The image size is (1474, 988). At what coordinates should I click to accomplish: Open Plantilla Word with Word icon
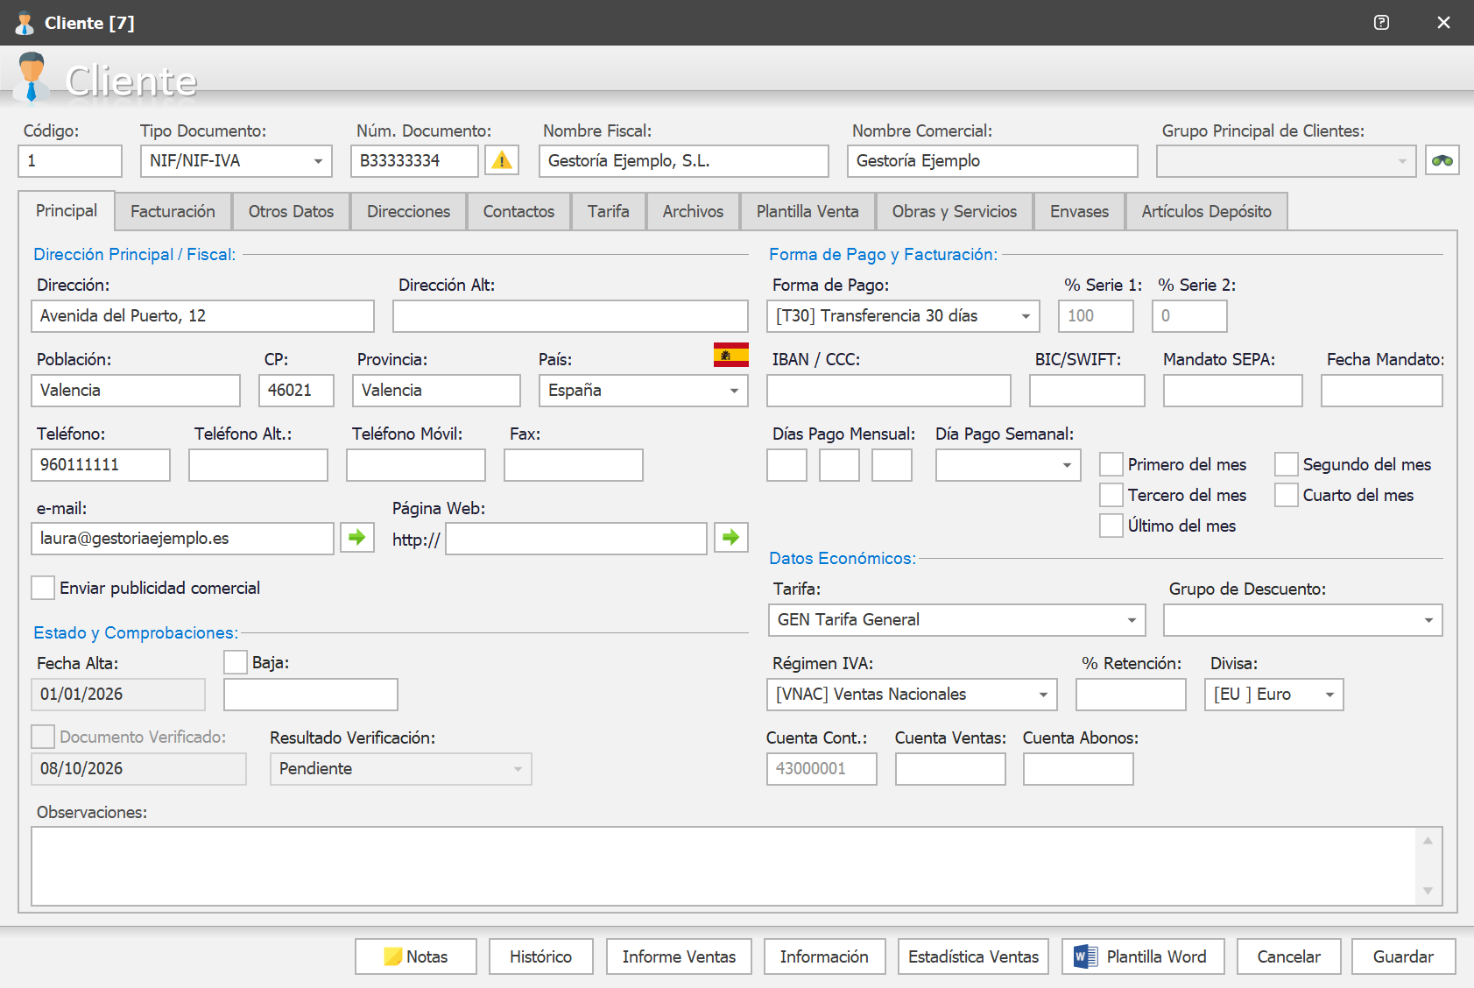click(1143, 956)
